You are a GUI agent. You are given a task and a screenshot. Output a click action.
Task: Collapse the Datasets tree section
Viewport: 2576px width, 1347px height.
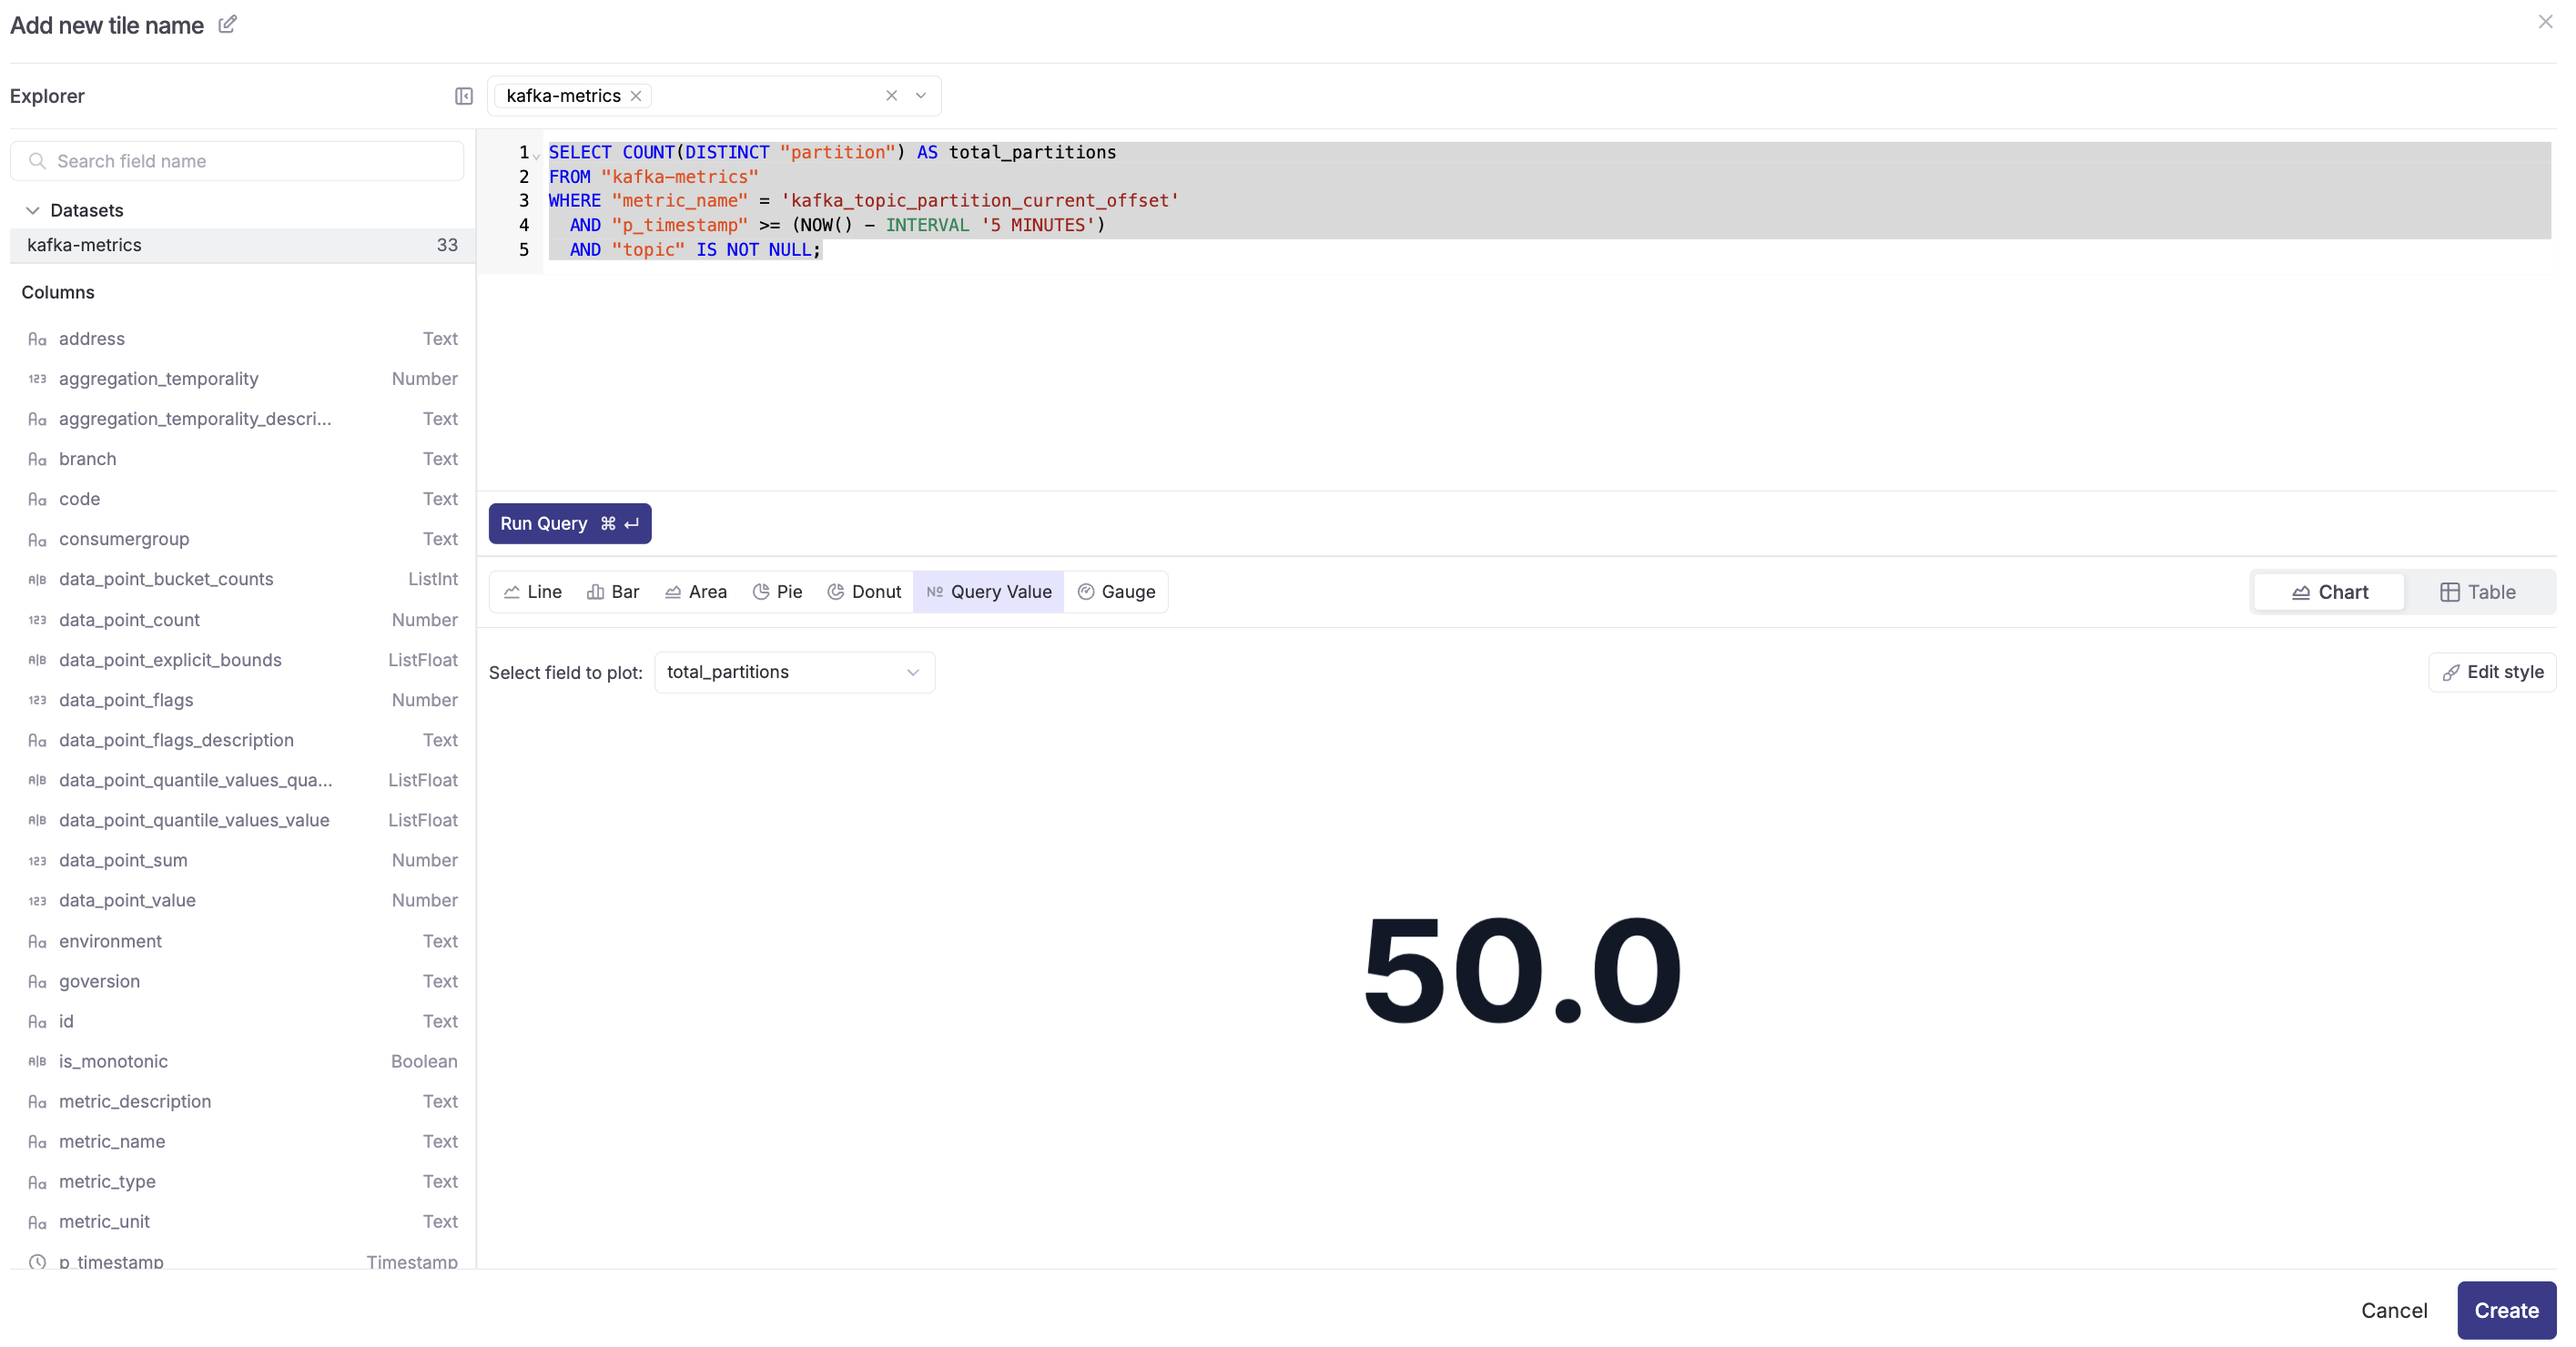pyautogui.click(x=33, y=210)
